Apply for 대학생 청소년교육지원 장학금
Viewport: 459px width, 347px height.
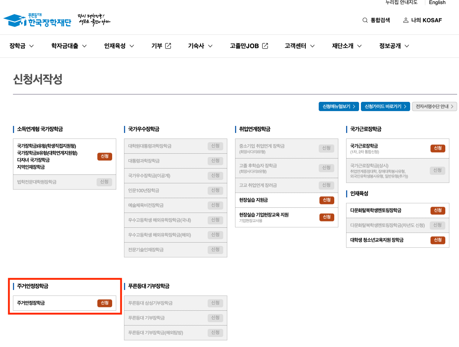tap(438, 240)
